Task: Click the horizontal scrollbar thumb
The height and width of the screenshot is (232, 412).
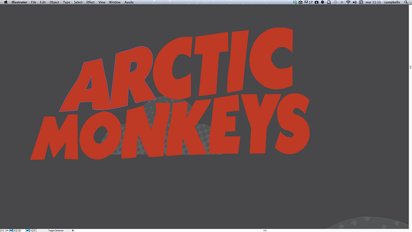Action: (265, 230)
